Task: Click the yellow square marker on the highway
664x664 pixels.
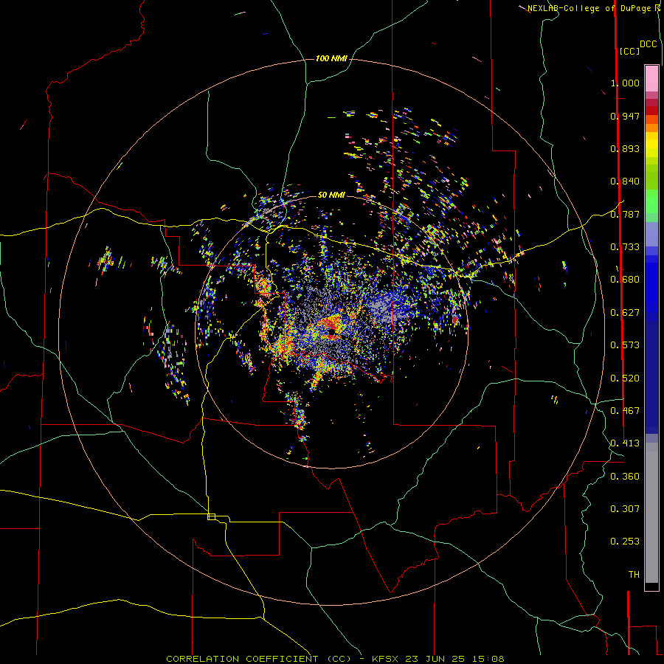Action: (x=211, y=516)
